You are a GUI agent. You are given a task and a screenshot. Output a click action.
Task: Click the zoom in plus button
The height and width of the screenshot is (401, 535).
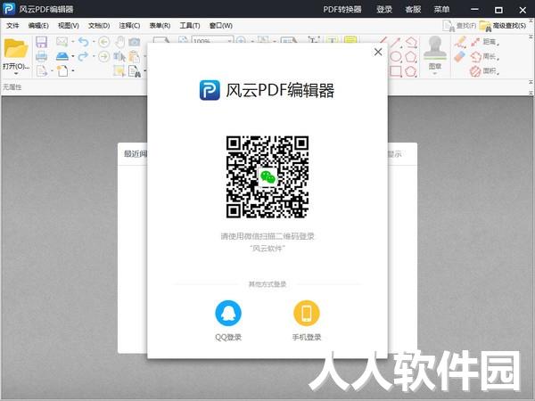pos(241,40)
